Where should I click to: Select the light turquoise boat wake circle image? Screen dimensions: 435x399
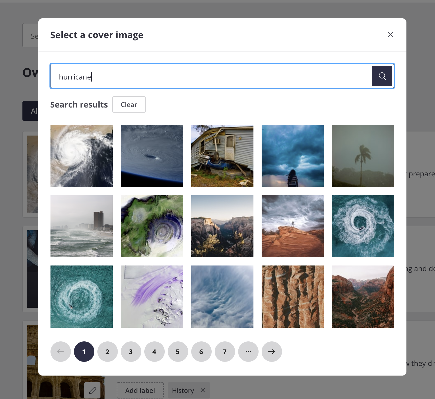tap(82, 297)
